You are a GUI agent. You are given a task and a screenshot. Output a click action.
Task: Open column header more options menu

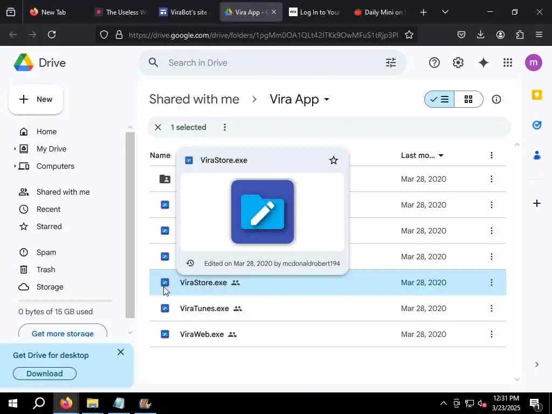pyautogui.click(x=492, y=155)
